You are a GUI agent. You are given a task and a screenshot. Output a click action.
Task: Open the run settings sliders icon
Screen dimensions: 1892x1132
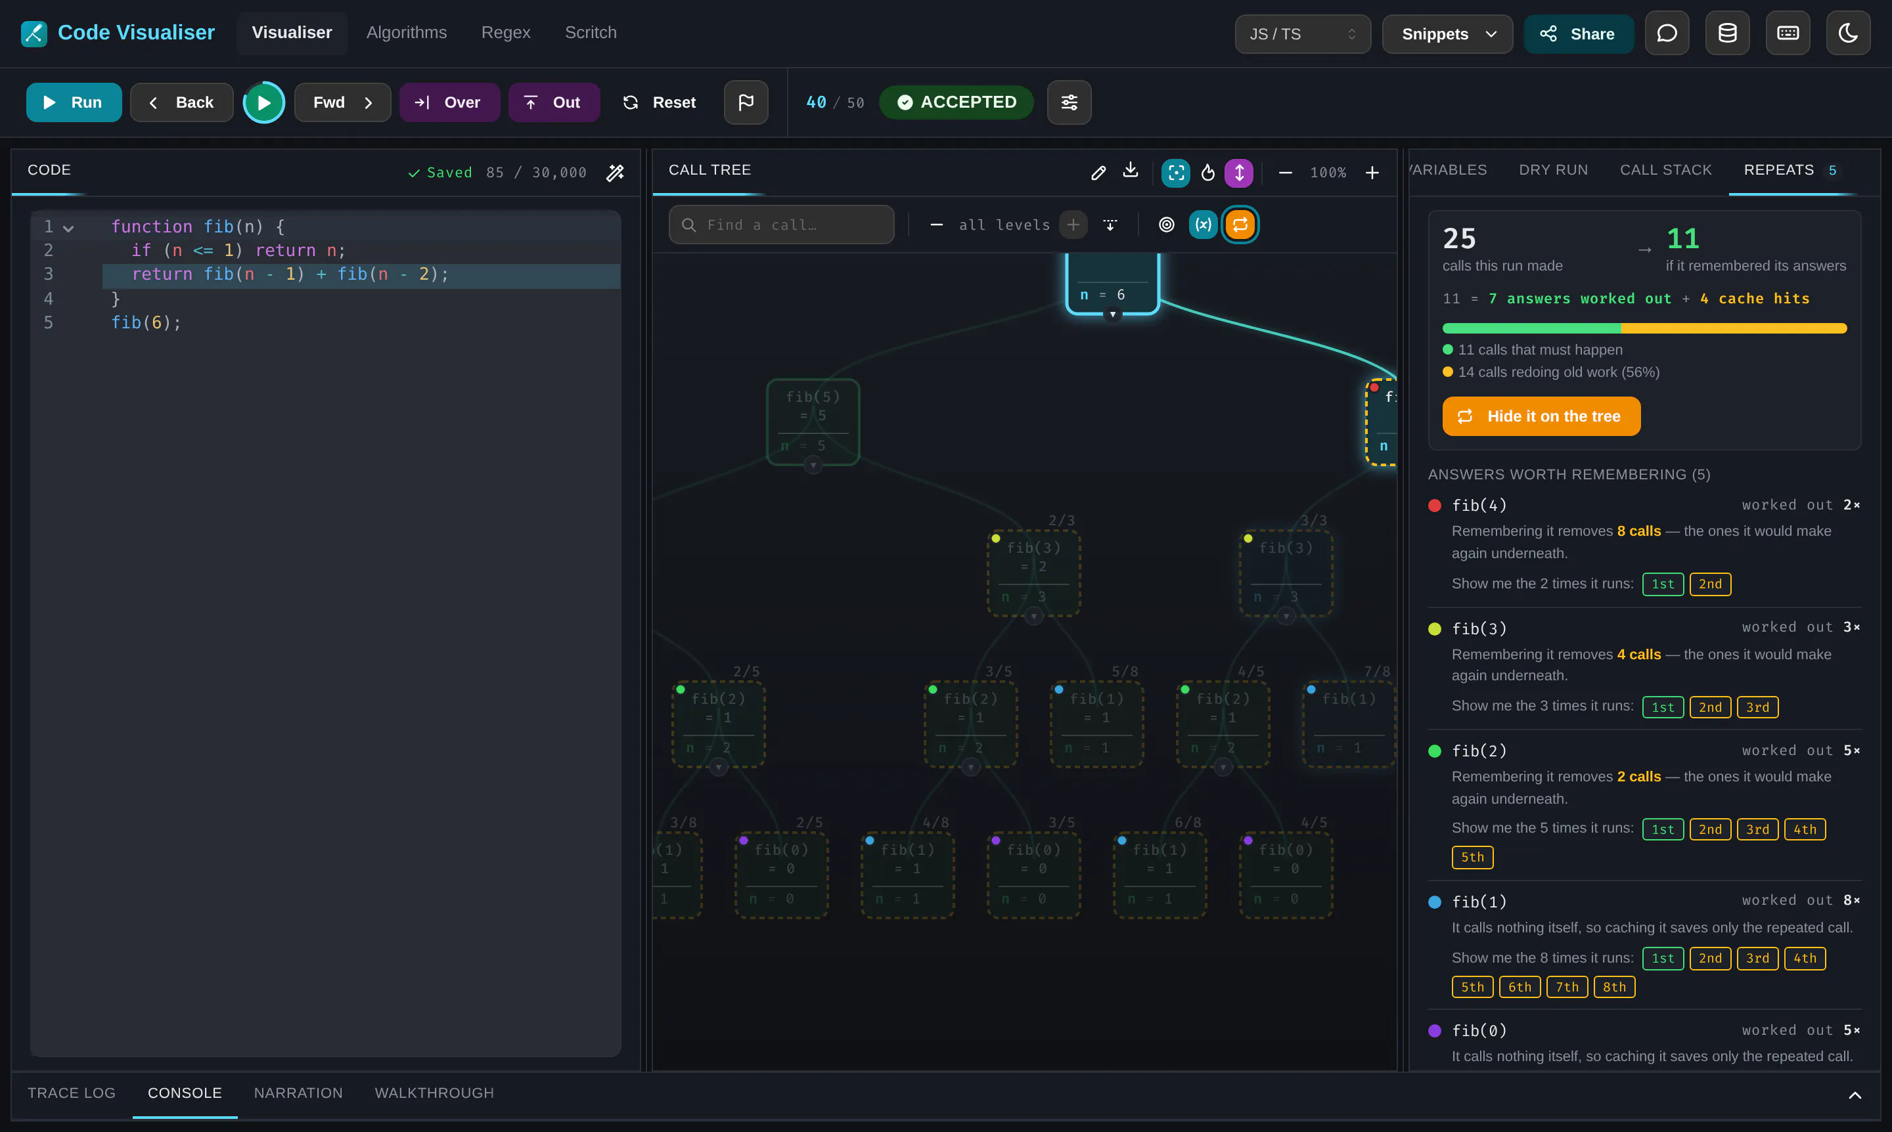point(1070,102)
